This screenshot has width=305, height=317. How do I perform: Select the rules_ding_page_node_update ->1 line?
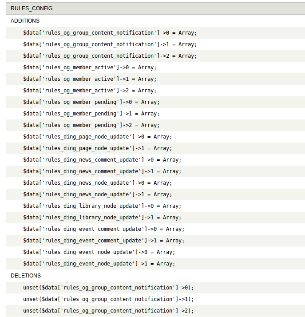97,148
